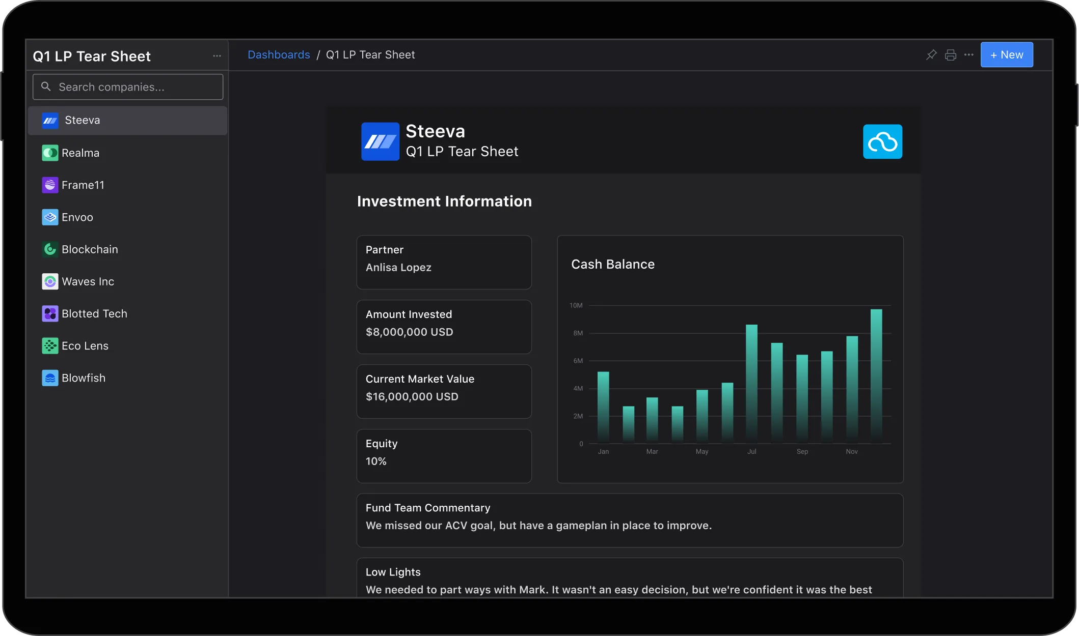Image resolution: width=1079 pixels, height=636 pixels.
Task: Click the print icon in top bar
Action: [951, 55]
